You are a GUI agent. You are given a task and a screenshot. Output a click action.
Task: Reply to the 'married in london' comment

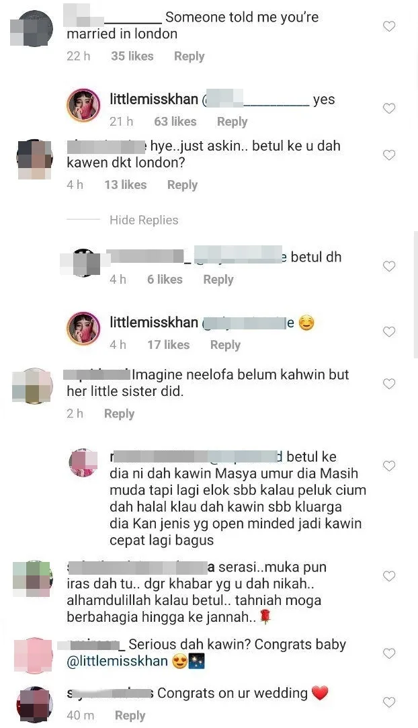tap(190, 56)
